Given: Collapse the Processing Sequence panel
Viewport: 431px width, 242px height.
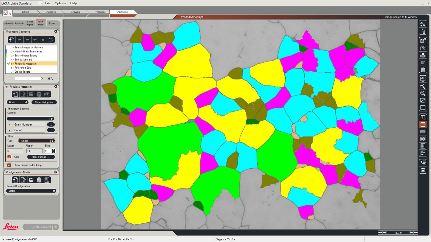Looking at the screenshot, I should tap(56, 31).
